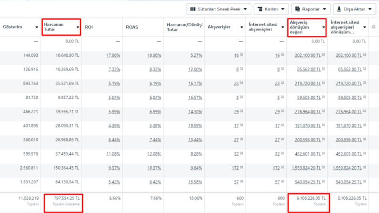The height and width of the screenshot is (213, 379).
Task: Open the Gösterim column header arrow
Action: point(37,27)
